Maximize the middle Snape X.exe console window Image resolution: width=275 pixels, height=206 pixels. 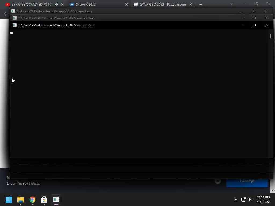(254, 18)
